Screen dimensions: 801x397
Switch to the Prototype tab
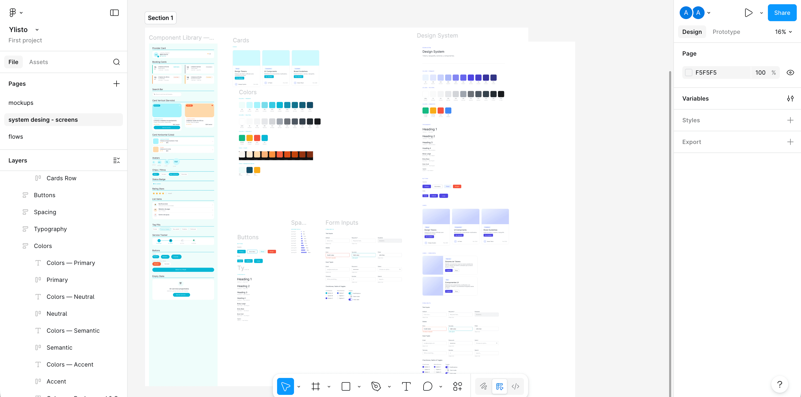coord(726,31)
